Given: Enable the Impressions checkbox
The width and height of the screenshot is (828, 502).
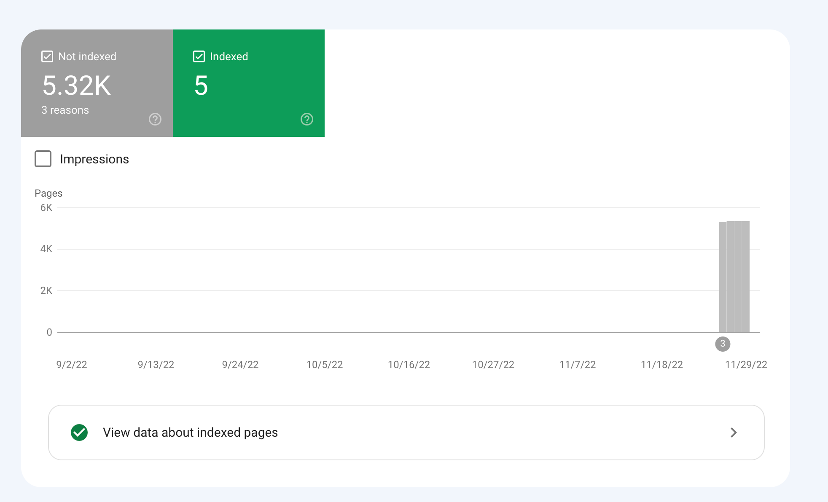Looking at the screenshot, I should [43, 159].
